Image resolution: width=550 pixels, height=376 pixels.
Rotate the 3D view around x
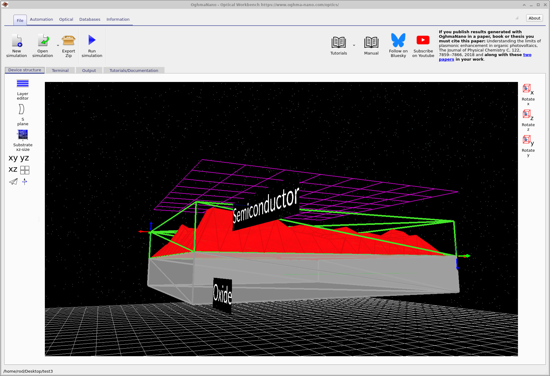[x=527, y=89]
